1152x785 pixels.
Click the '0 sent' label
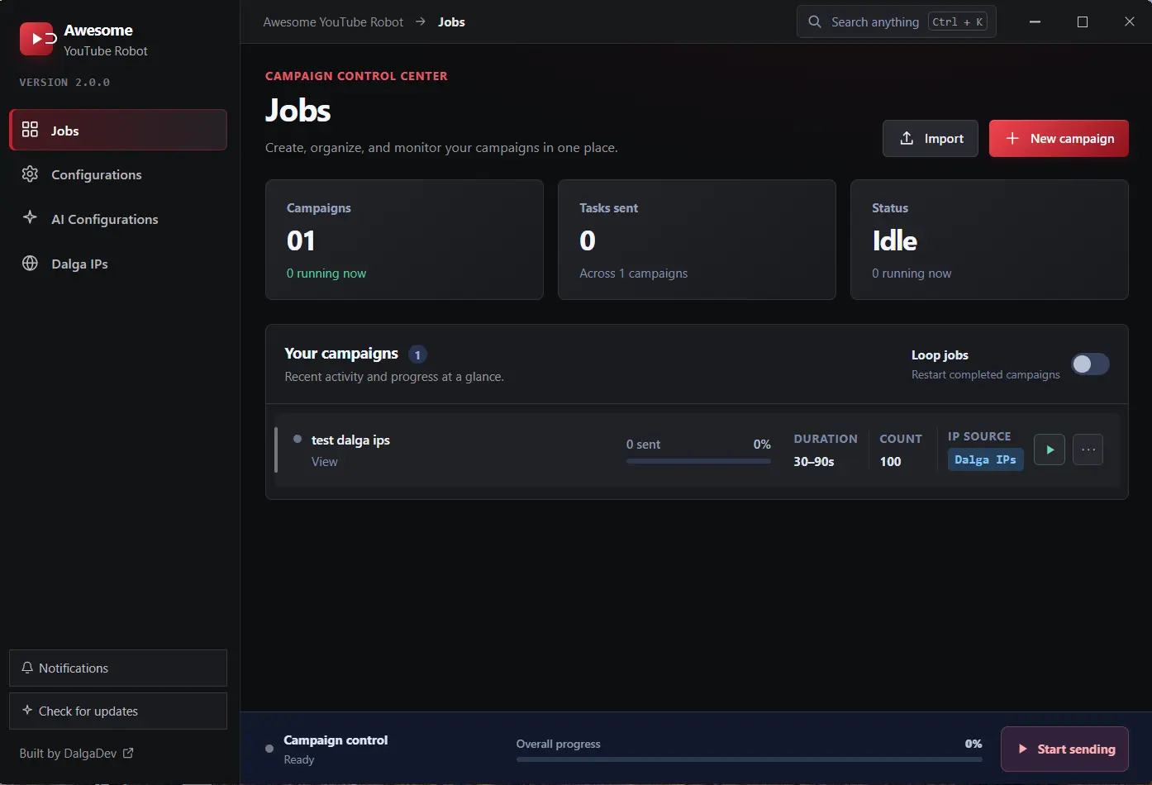(643, 445)
